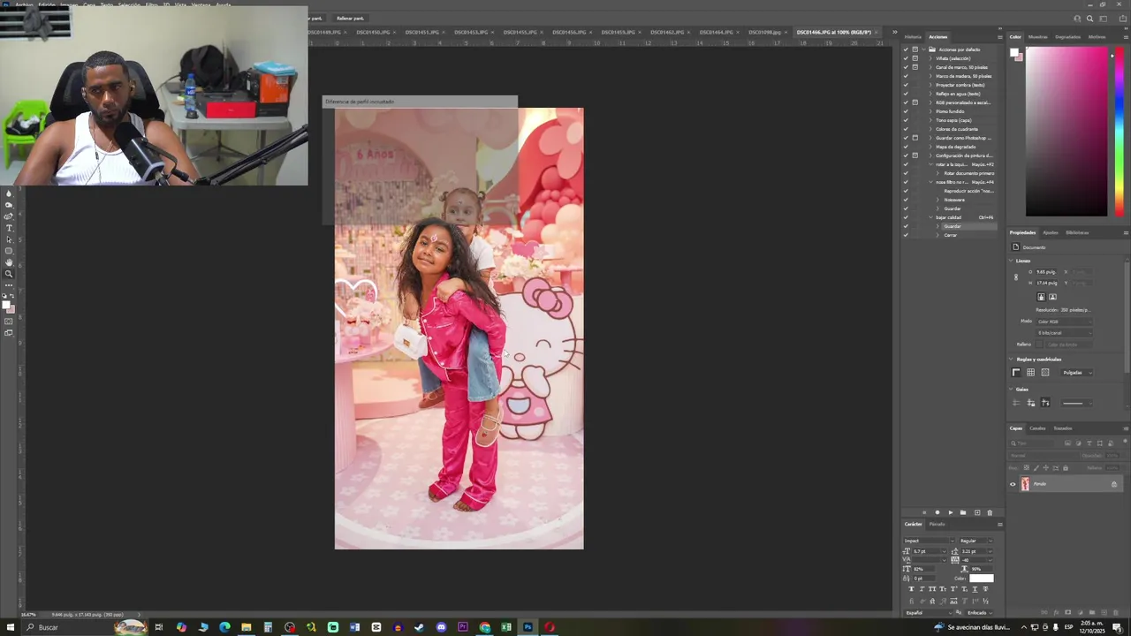Switch to the Ajustes tab
This screenshot has height=636, width=1131.
coord(1051,232)
